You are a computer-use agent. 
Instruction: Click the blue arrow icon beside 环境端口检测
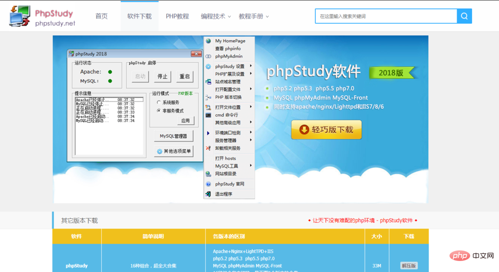(x=208, y=133)
